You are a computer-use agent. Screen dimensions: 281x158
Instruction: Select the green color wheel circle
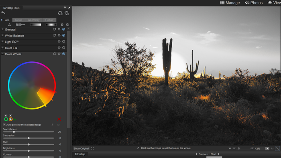pos(6,119)
